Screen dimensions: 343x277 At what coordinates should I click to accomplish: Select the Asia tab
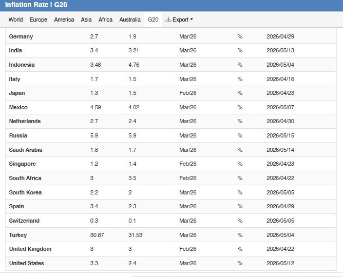pos(86,20)
